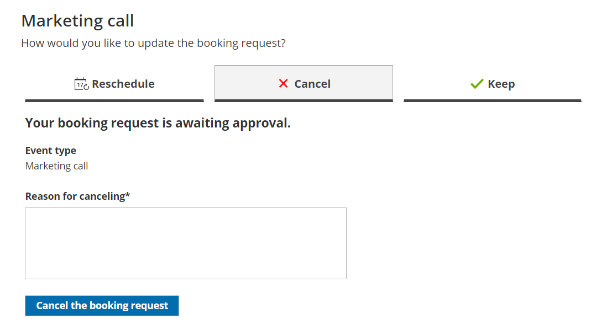591x330 pixels.
Task: Click the Reason for canceling field label
Action: [x=75, y=196]
